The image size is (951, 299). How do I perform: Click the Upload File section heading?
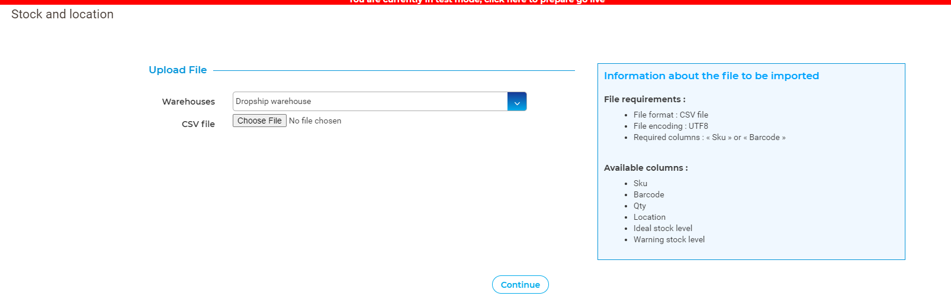tap(178, 70)
